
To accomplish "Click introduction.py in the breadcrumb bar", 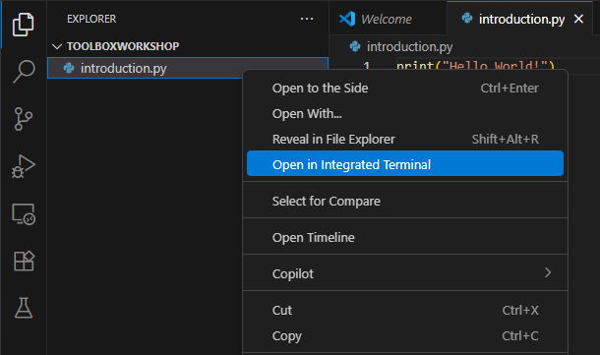I will point(409,46).
